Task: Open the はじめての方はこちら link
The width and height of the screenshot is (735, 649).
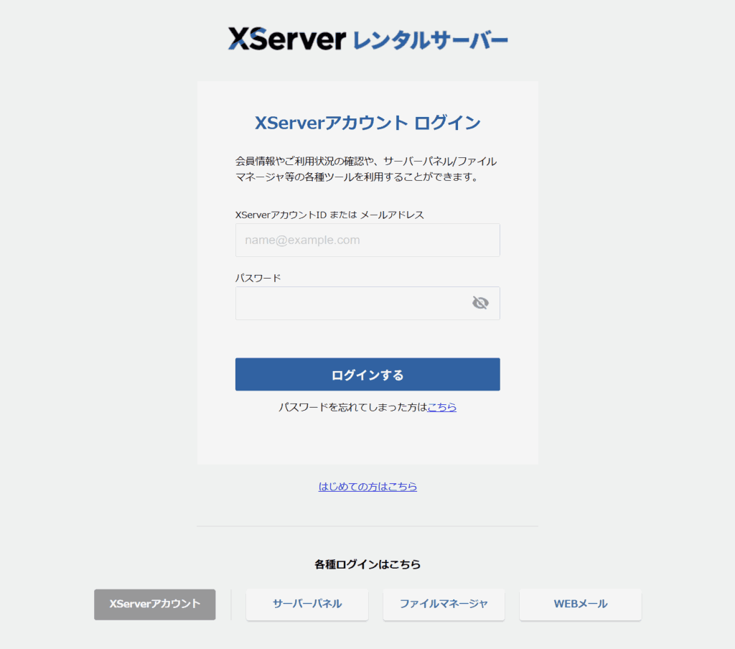Action: (x=367, y=487)
